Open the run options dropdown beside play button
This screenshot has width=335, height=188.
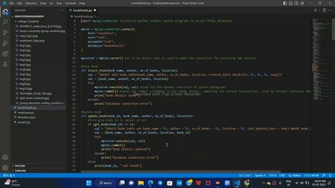pyautogui.click(x=319, y=10)
